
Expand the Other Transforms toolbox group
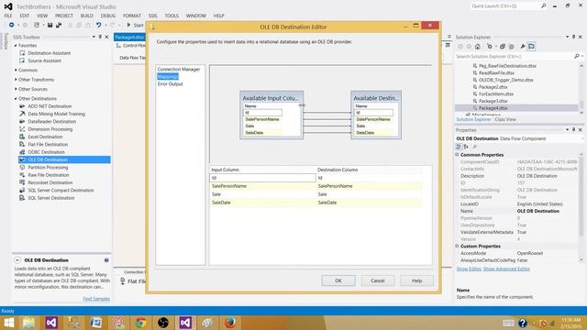coord(16,80)
